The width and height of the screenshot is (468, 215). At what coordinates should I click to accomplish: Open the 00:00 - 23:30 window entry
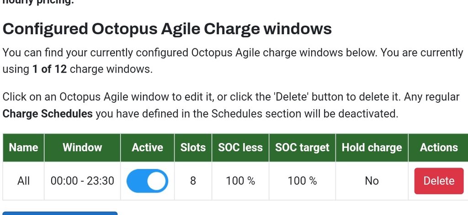point(82,181)
